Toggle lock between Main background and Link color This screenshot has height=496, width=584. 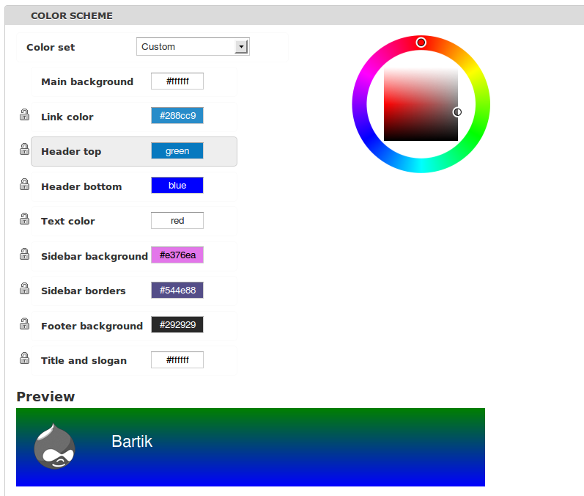25,115
